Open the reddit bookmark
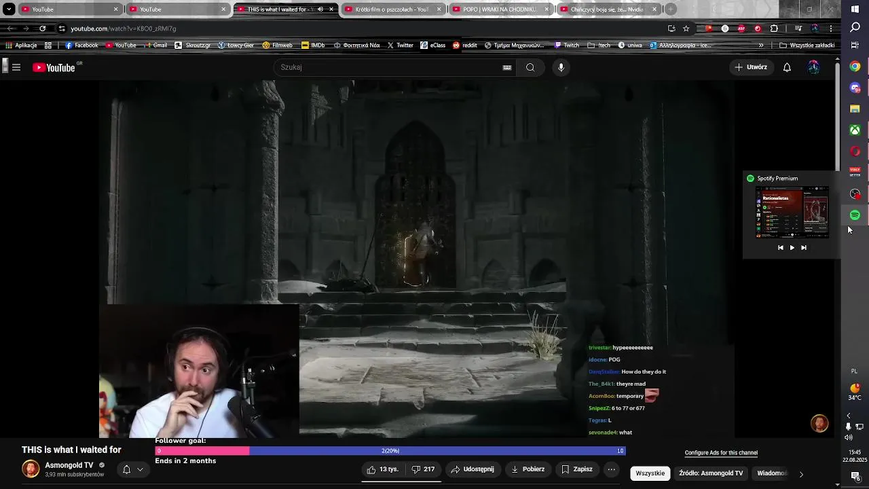The image size is (869, 489). [x=464, y=46]
